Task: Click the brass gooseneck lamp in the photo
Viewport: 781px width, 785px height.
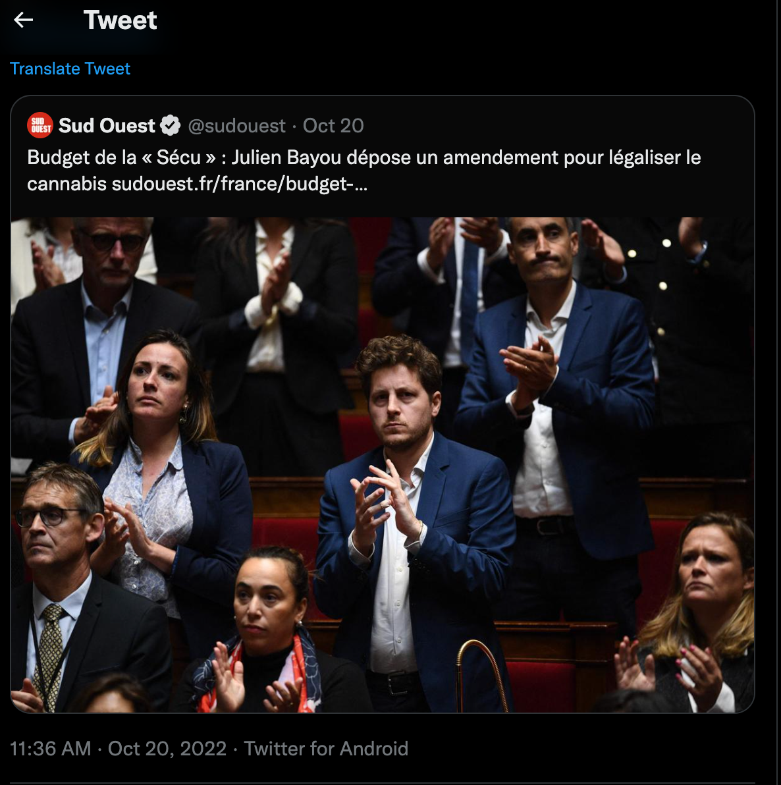Action: pyautogui.click(x=481, y=675)
